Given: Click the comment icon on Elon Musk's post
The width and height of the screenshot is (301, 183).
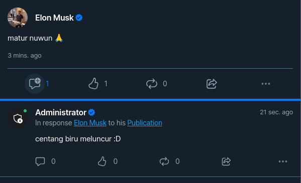Looking at the screenshot, I should click(35, 84).
